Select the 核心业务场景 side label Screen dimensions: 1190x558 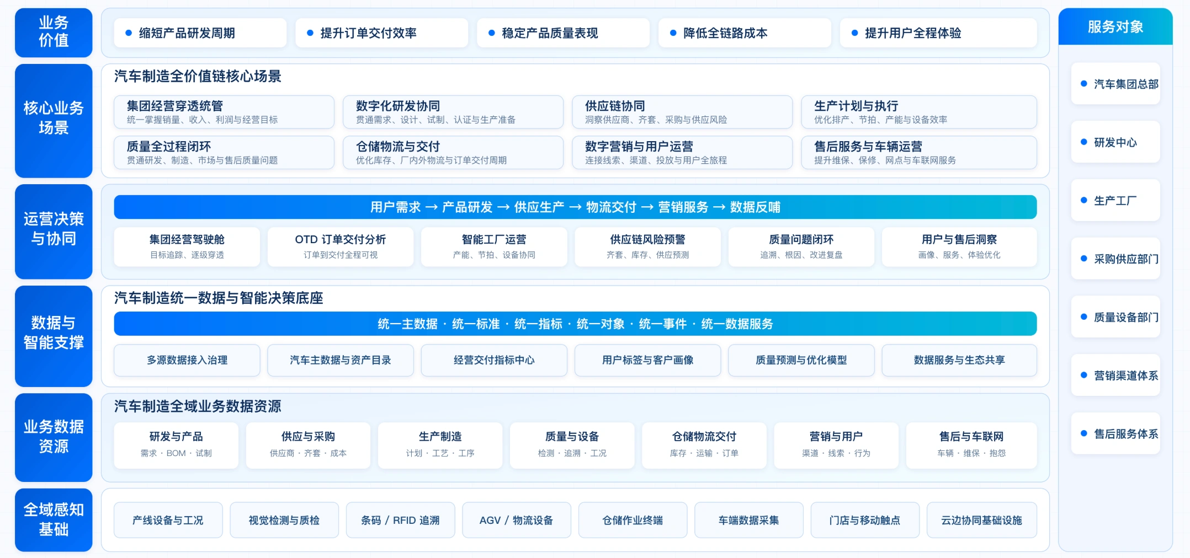[x=54, y=121]
